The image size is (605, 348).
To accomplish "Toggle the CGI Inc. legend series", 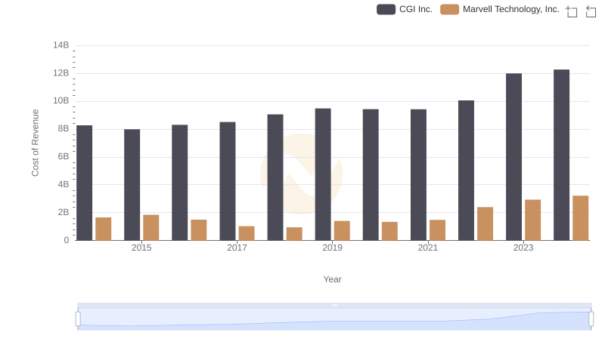I will pos(405,9).
